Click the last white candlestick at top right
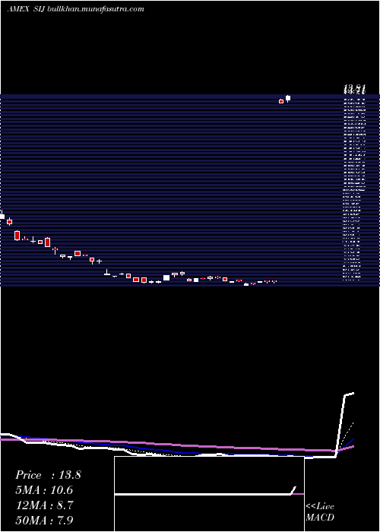This screenshot has height=532, width=380. (x=288, y=98)
